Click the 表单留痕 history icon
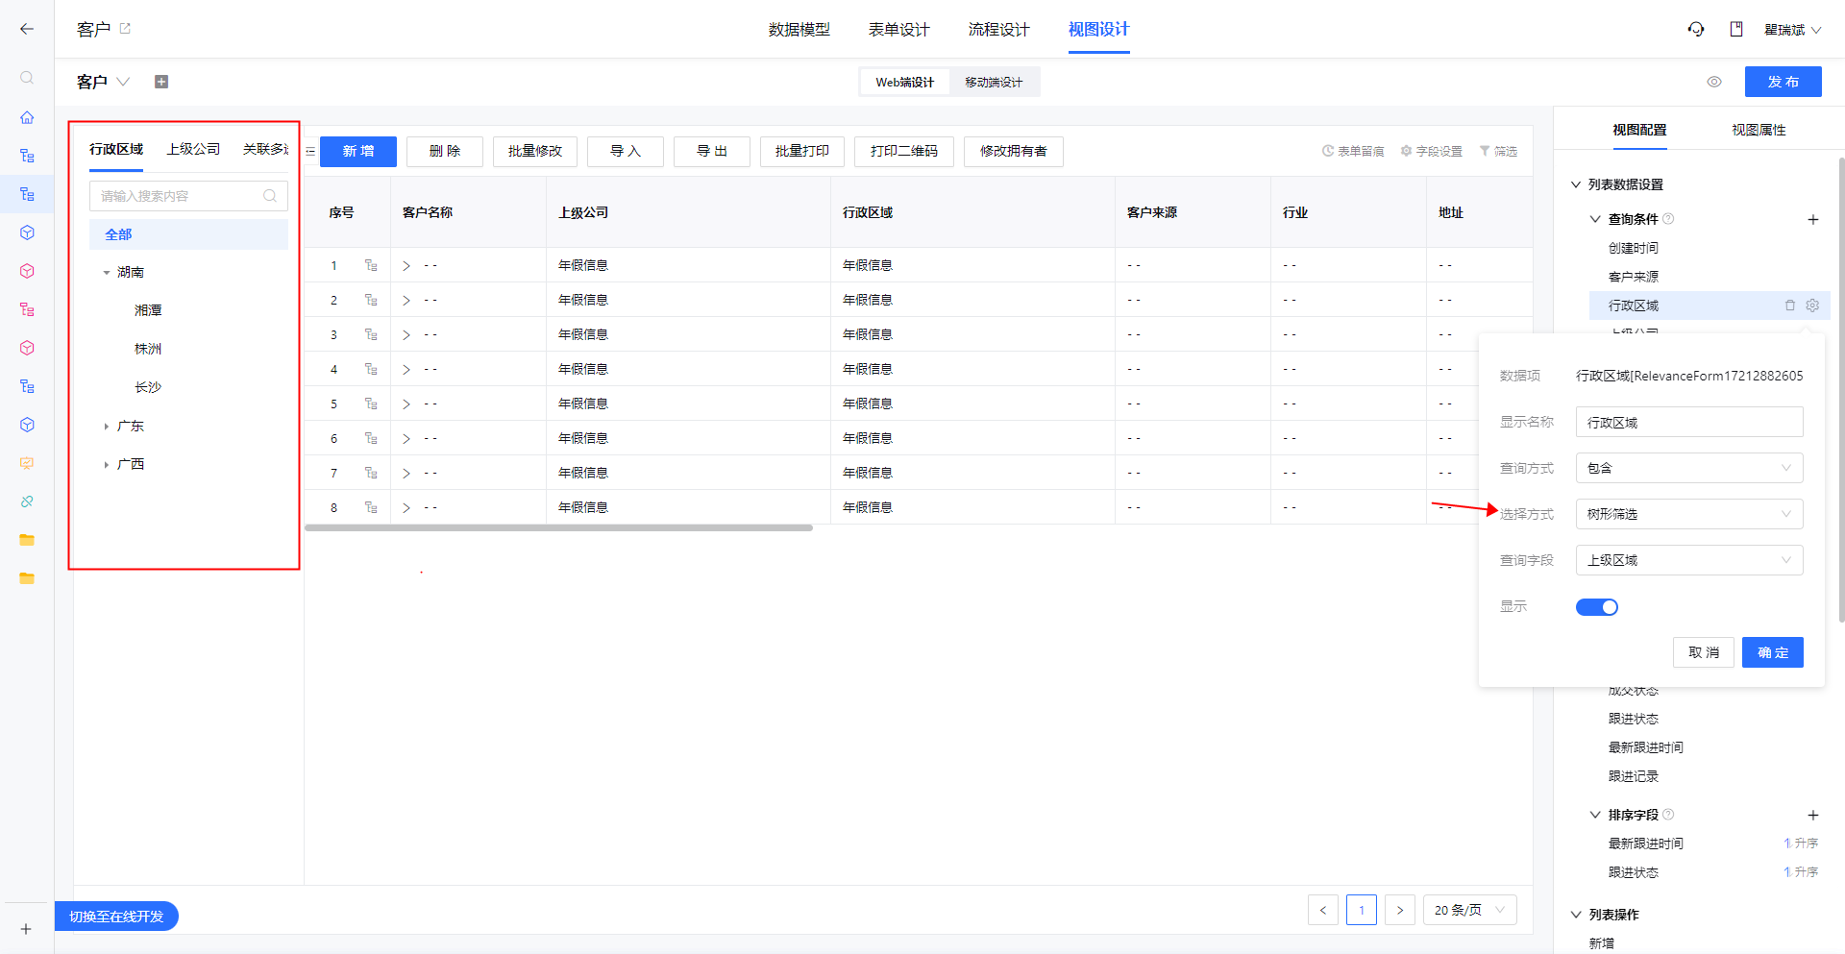The height and width of the screenshot is (954, 1845). click(x=1328, y=151)
